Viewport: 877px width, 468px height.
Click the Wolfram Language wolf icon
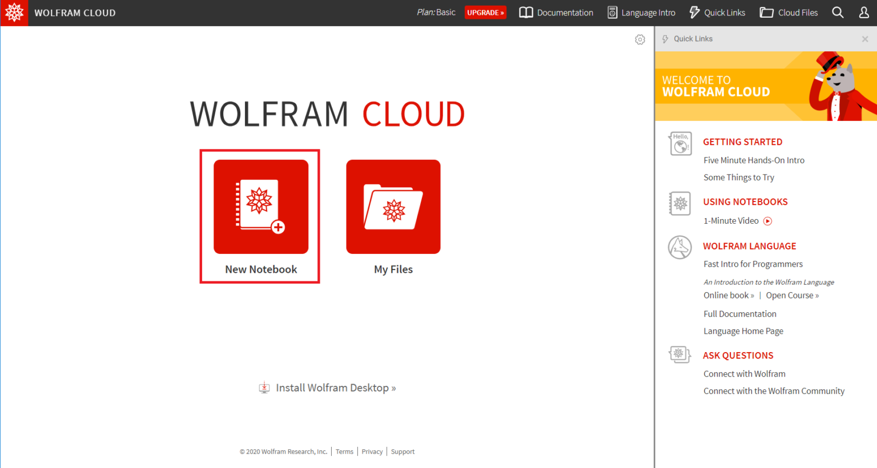click(680, 248)
